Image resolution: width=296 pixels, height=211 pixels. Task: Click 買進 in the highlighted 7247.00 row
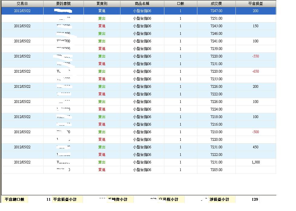pos(102,11)
